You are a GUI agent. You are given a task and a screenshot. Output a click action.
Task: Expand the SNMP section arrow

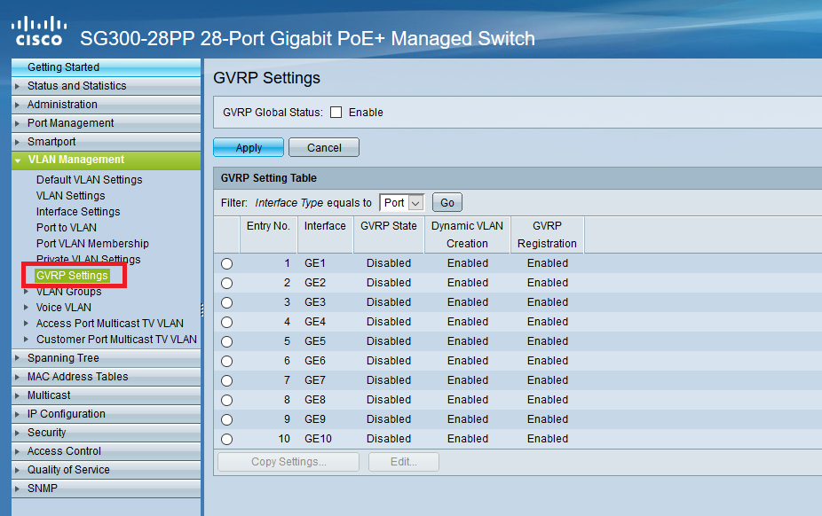click(x=17, y=489)
